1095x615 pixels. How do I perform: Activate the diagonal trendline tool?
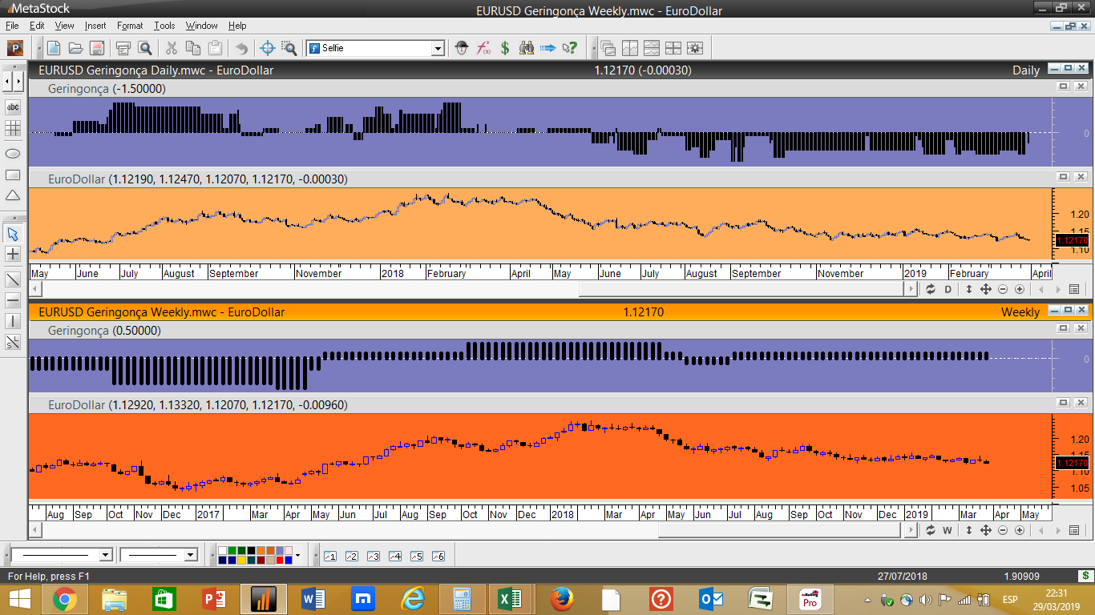click(13, 279)
